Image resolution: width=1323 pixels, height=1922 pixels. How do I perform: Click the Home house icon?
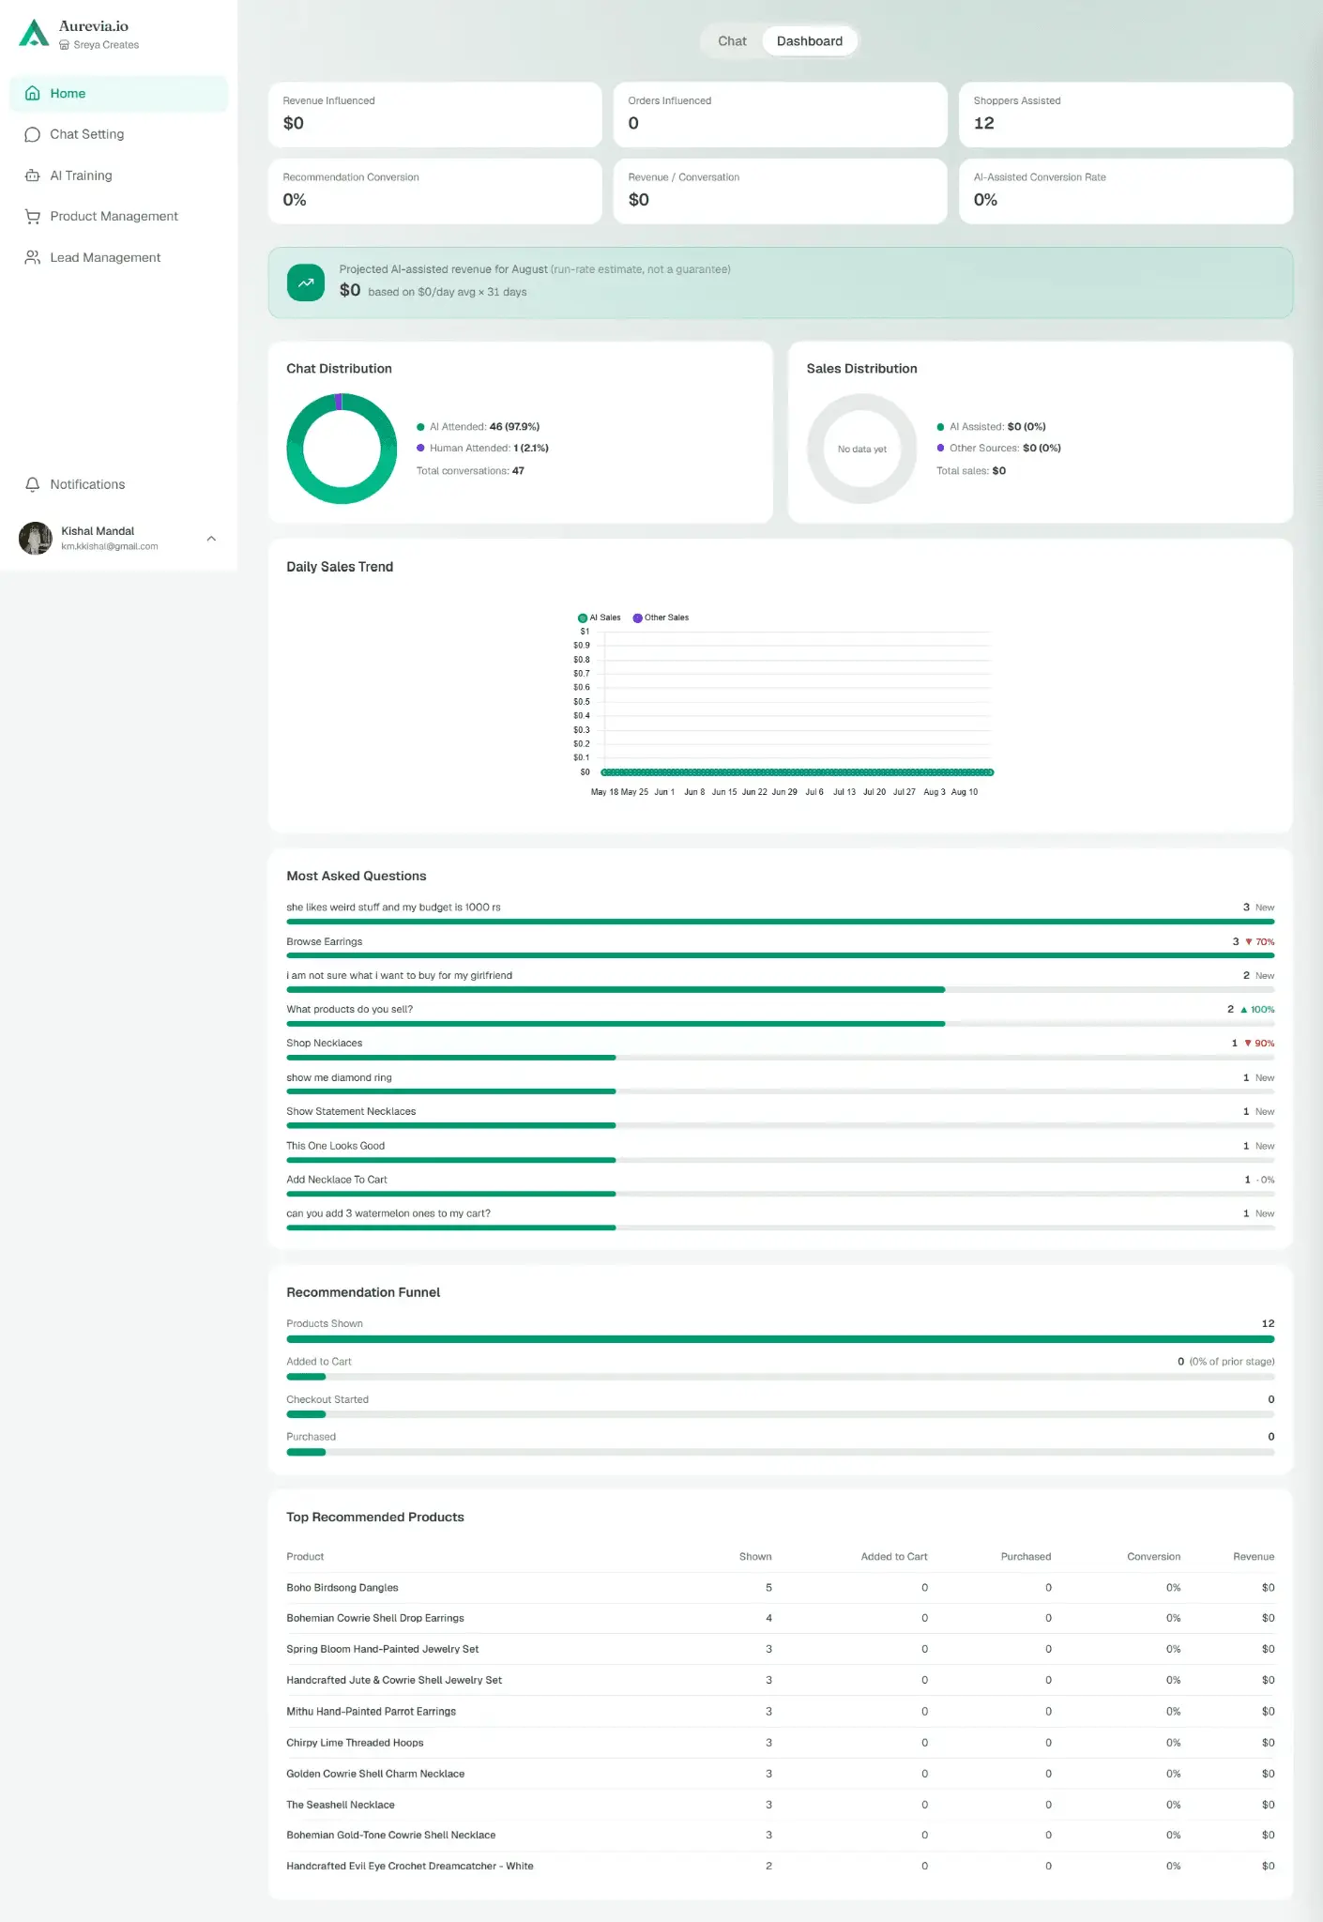pos(33,93)
